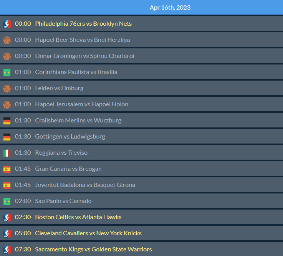
Task: Open Boston Celtics vs Atlanta Hawks
Action: point(78,217)
